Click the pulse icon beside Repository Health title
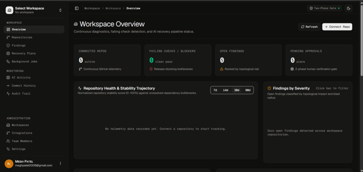Viewport: 363px width, 172px height. [x=80, y=88]
